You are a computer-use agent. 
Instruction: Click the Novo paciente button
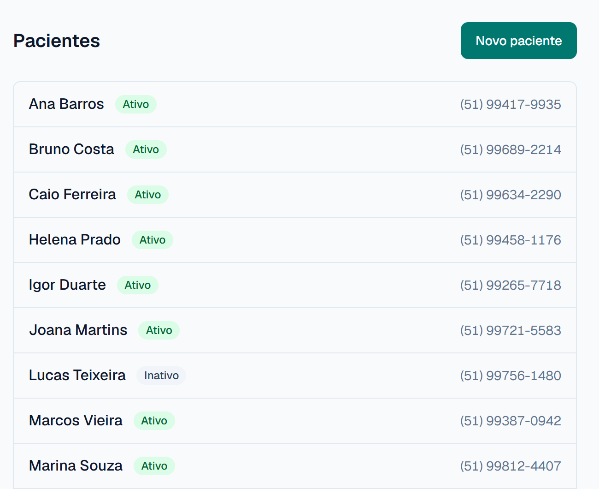[518, 41]
